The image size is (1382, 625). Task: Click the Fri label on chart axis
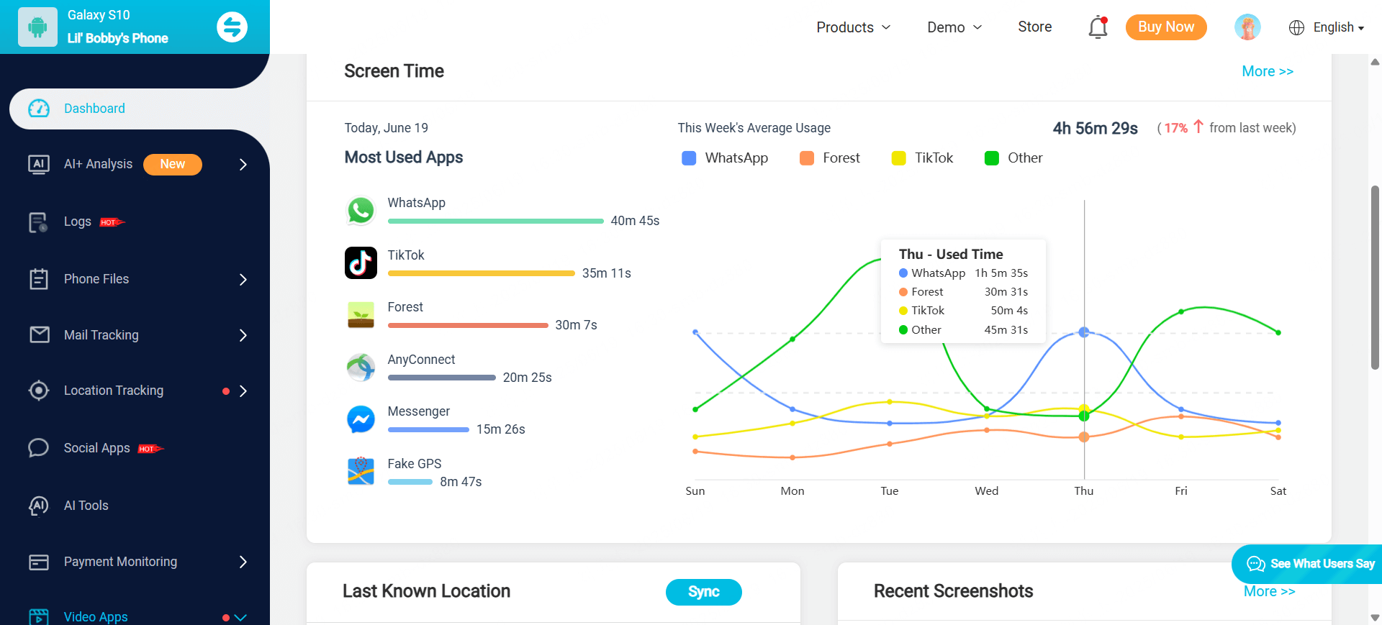pyautogui.click(x=1181, y=491)
